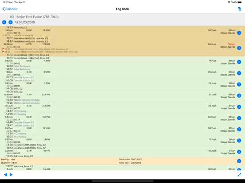245x183 pixels.
Task: Select the 18.80km distance value
Action: point(8,95)
